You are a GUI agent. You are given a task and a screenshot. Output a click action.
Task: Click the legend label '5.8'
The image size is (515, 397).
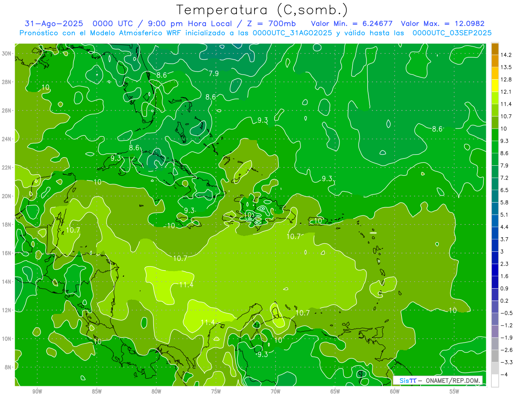point(505,203)
